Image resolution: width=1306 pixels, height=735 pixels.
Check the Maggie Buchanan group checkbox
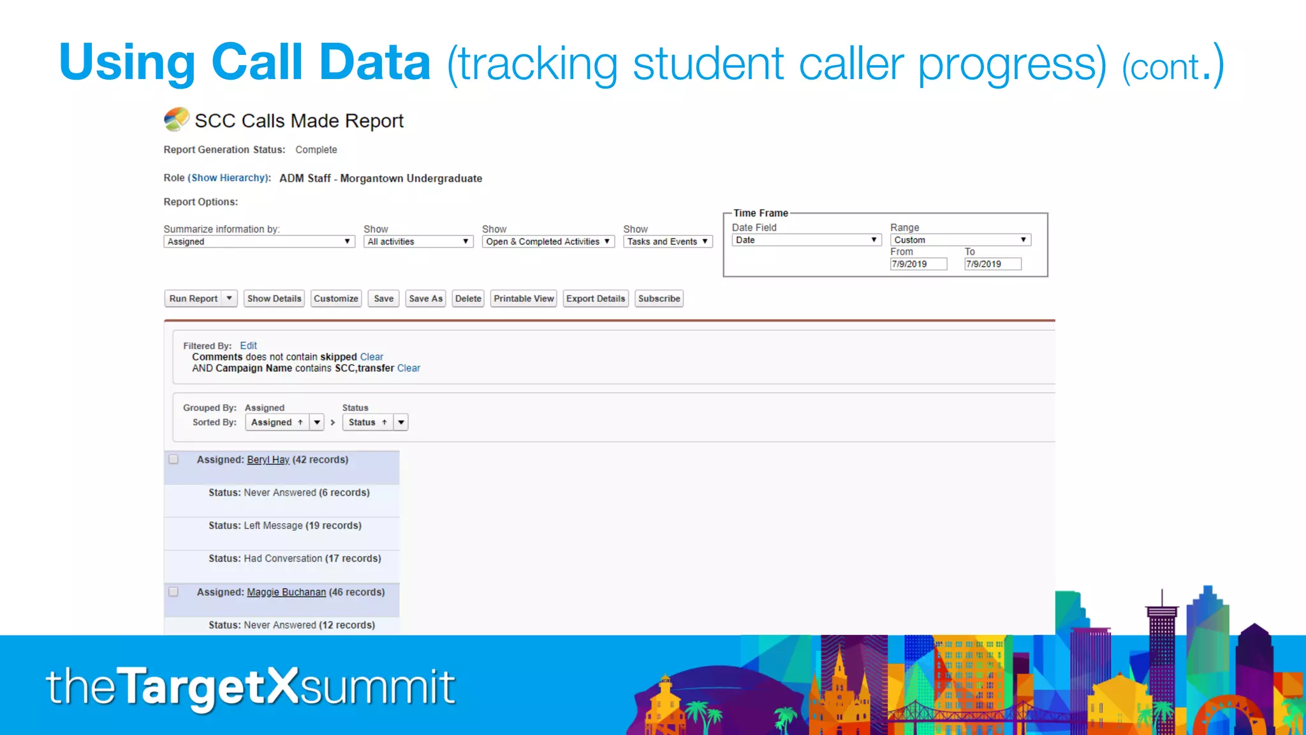173,592
